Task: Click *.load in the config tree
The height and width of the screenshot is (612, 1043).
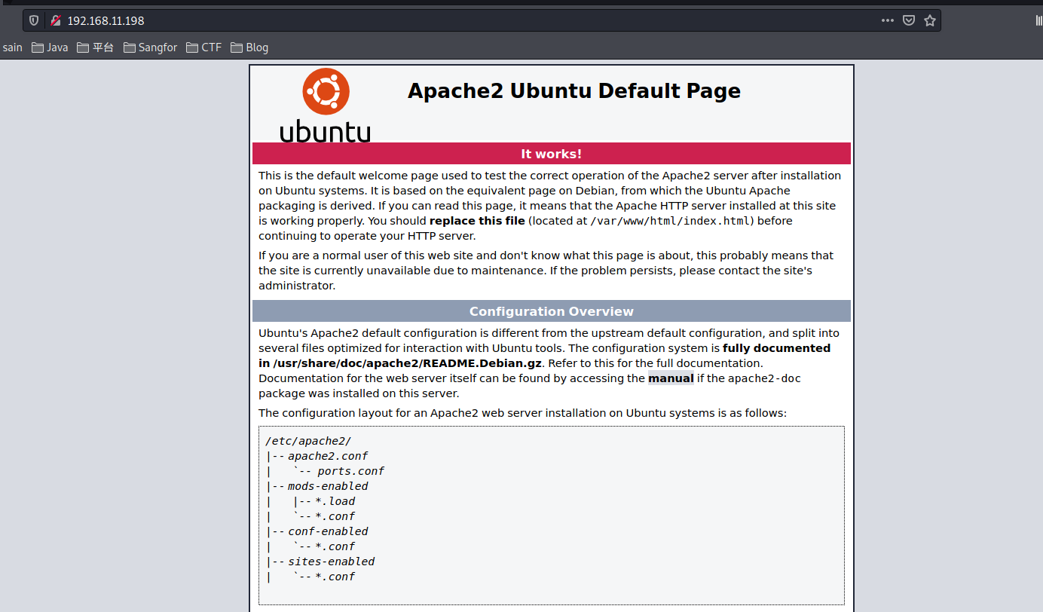Action: tap(335, 501)
